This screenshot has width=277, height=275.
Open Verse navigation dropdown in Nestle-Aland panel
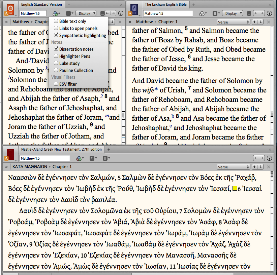pyautogui.click(x=233, y=167)
